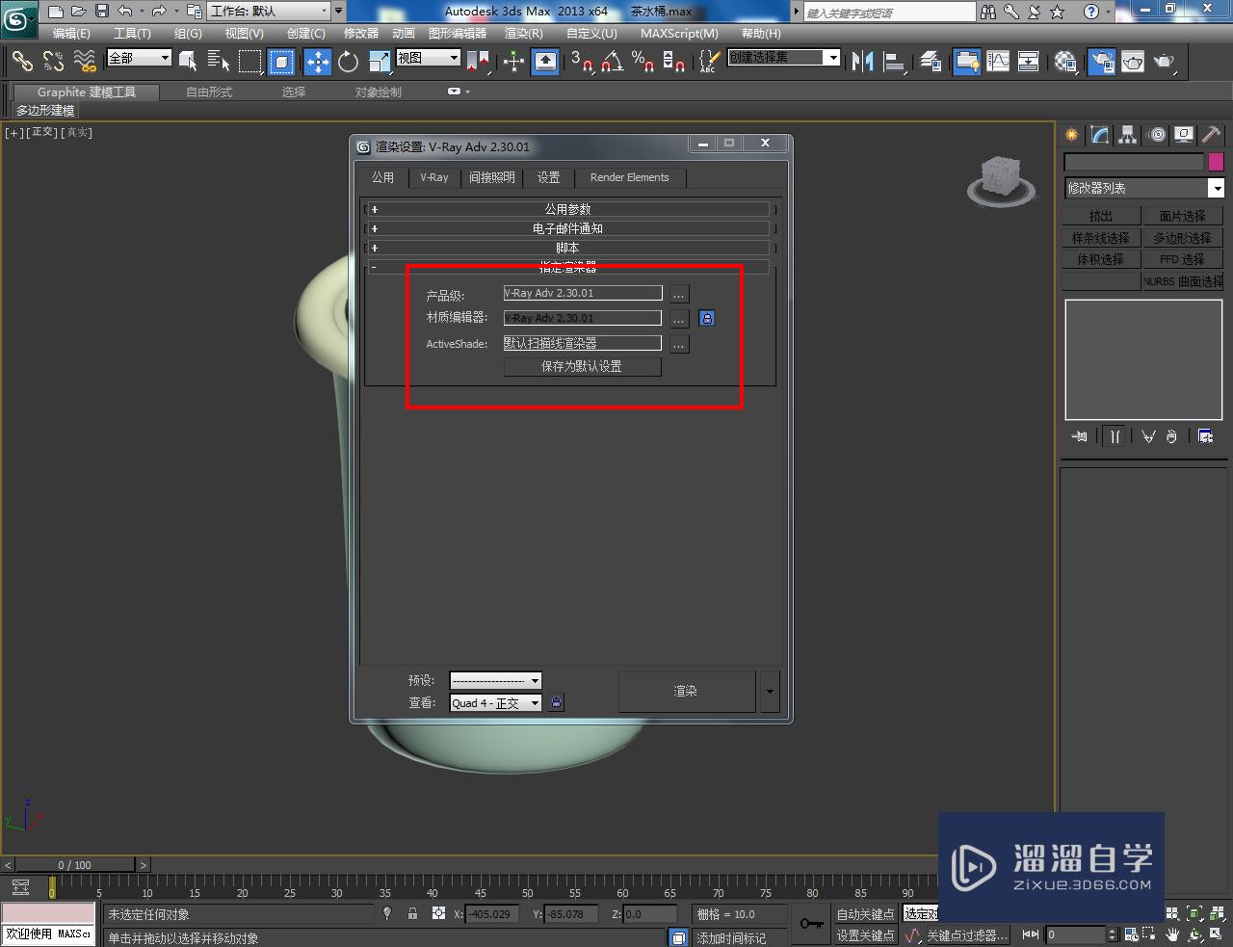Open the Utilities hammer panel tab
This screenshot has height=947, width=1233.
click(1211, 135)
